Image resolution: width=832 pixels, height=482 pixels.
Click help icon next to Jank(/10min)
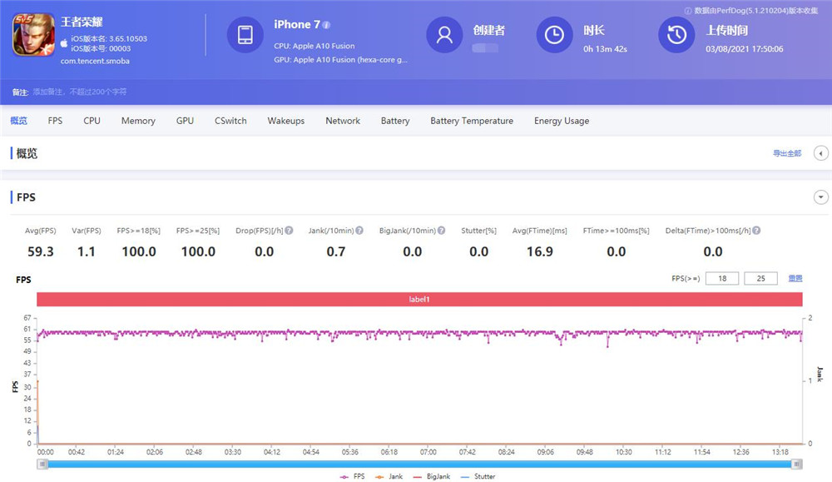359,231
